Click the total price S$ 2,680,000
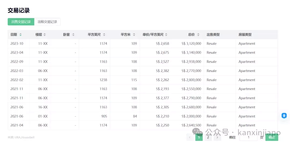Viewport: 290px width, 144px height. (x=191, y=107)
